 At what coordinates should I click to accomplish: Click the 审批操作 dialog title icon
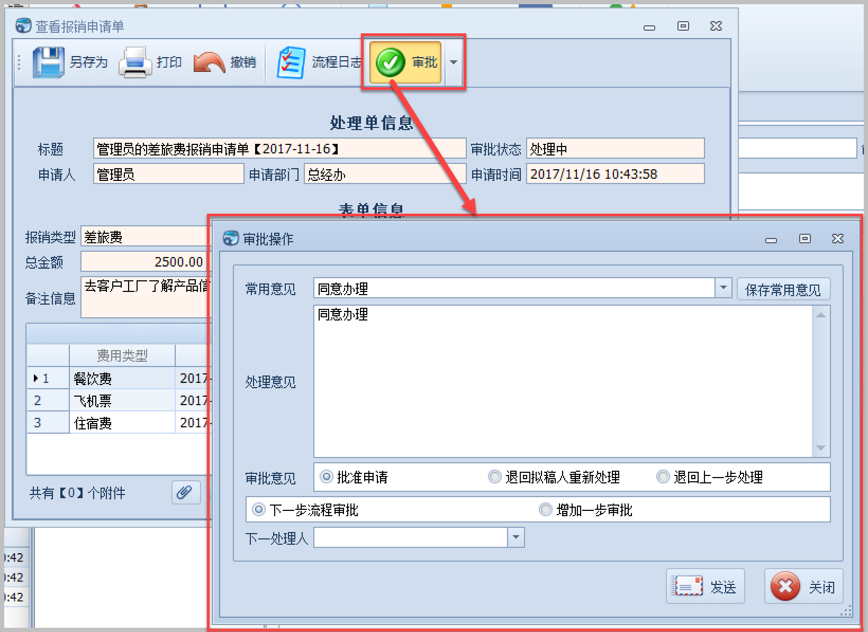click(x=231, y=239)
